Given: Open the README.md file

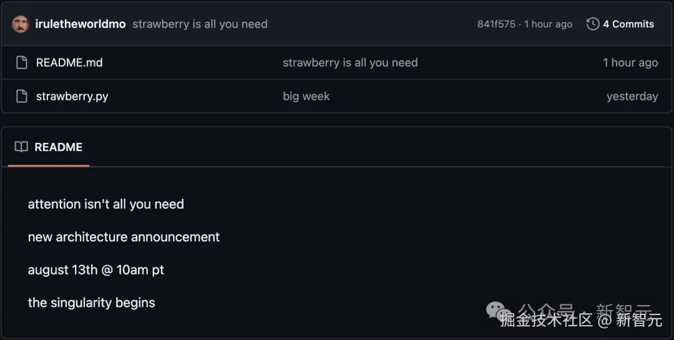Looking at the screenshot, I should click(x=69, y=62).
